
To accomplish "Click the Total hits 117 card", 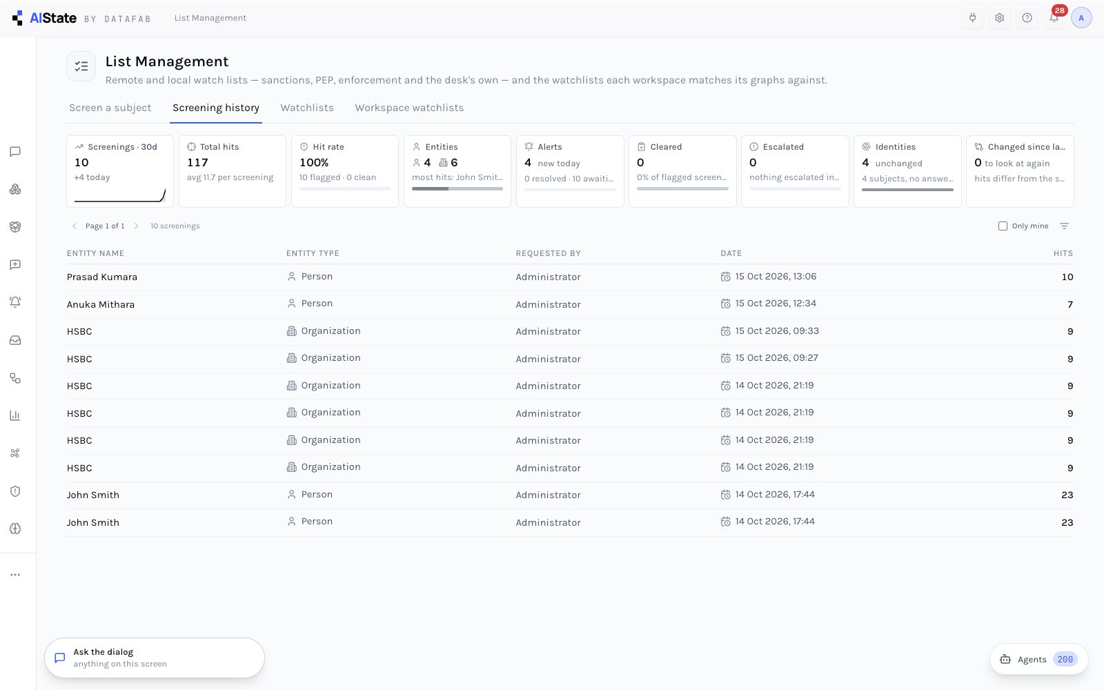I will tap(233, 171).
